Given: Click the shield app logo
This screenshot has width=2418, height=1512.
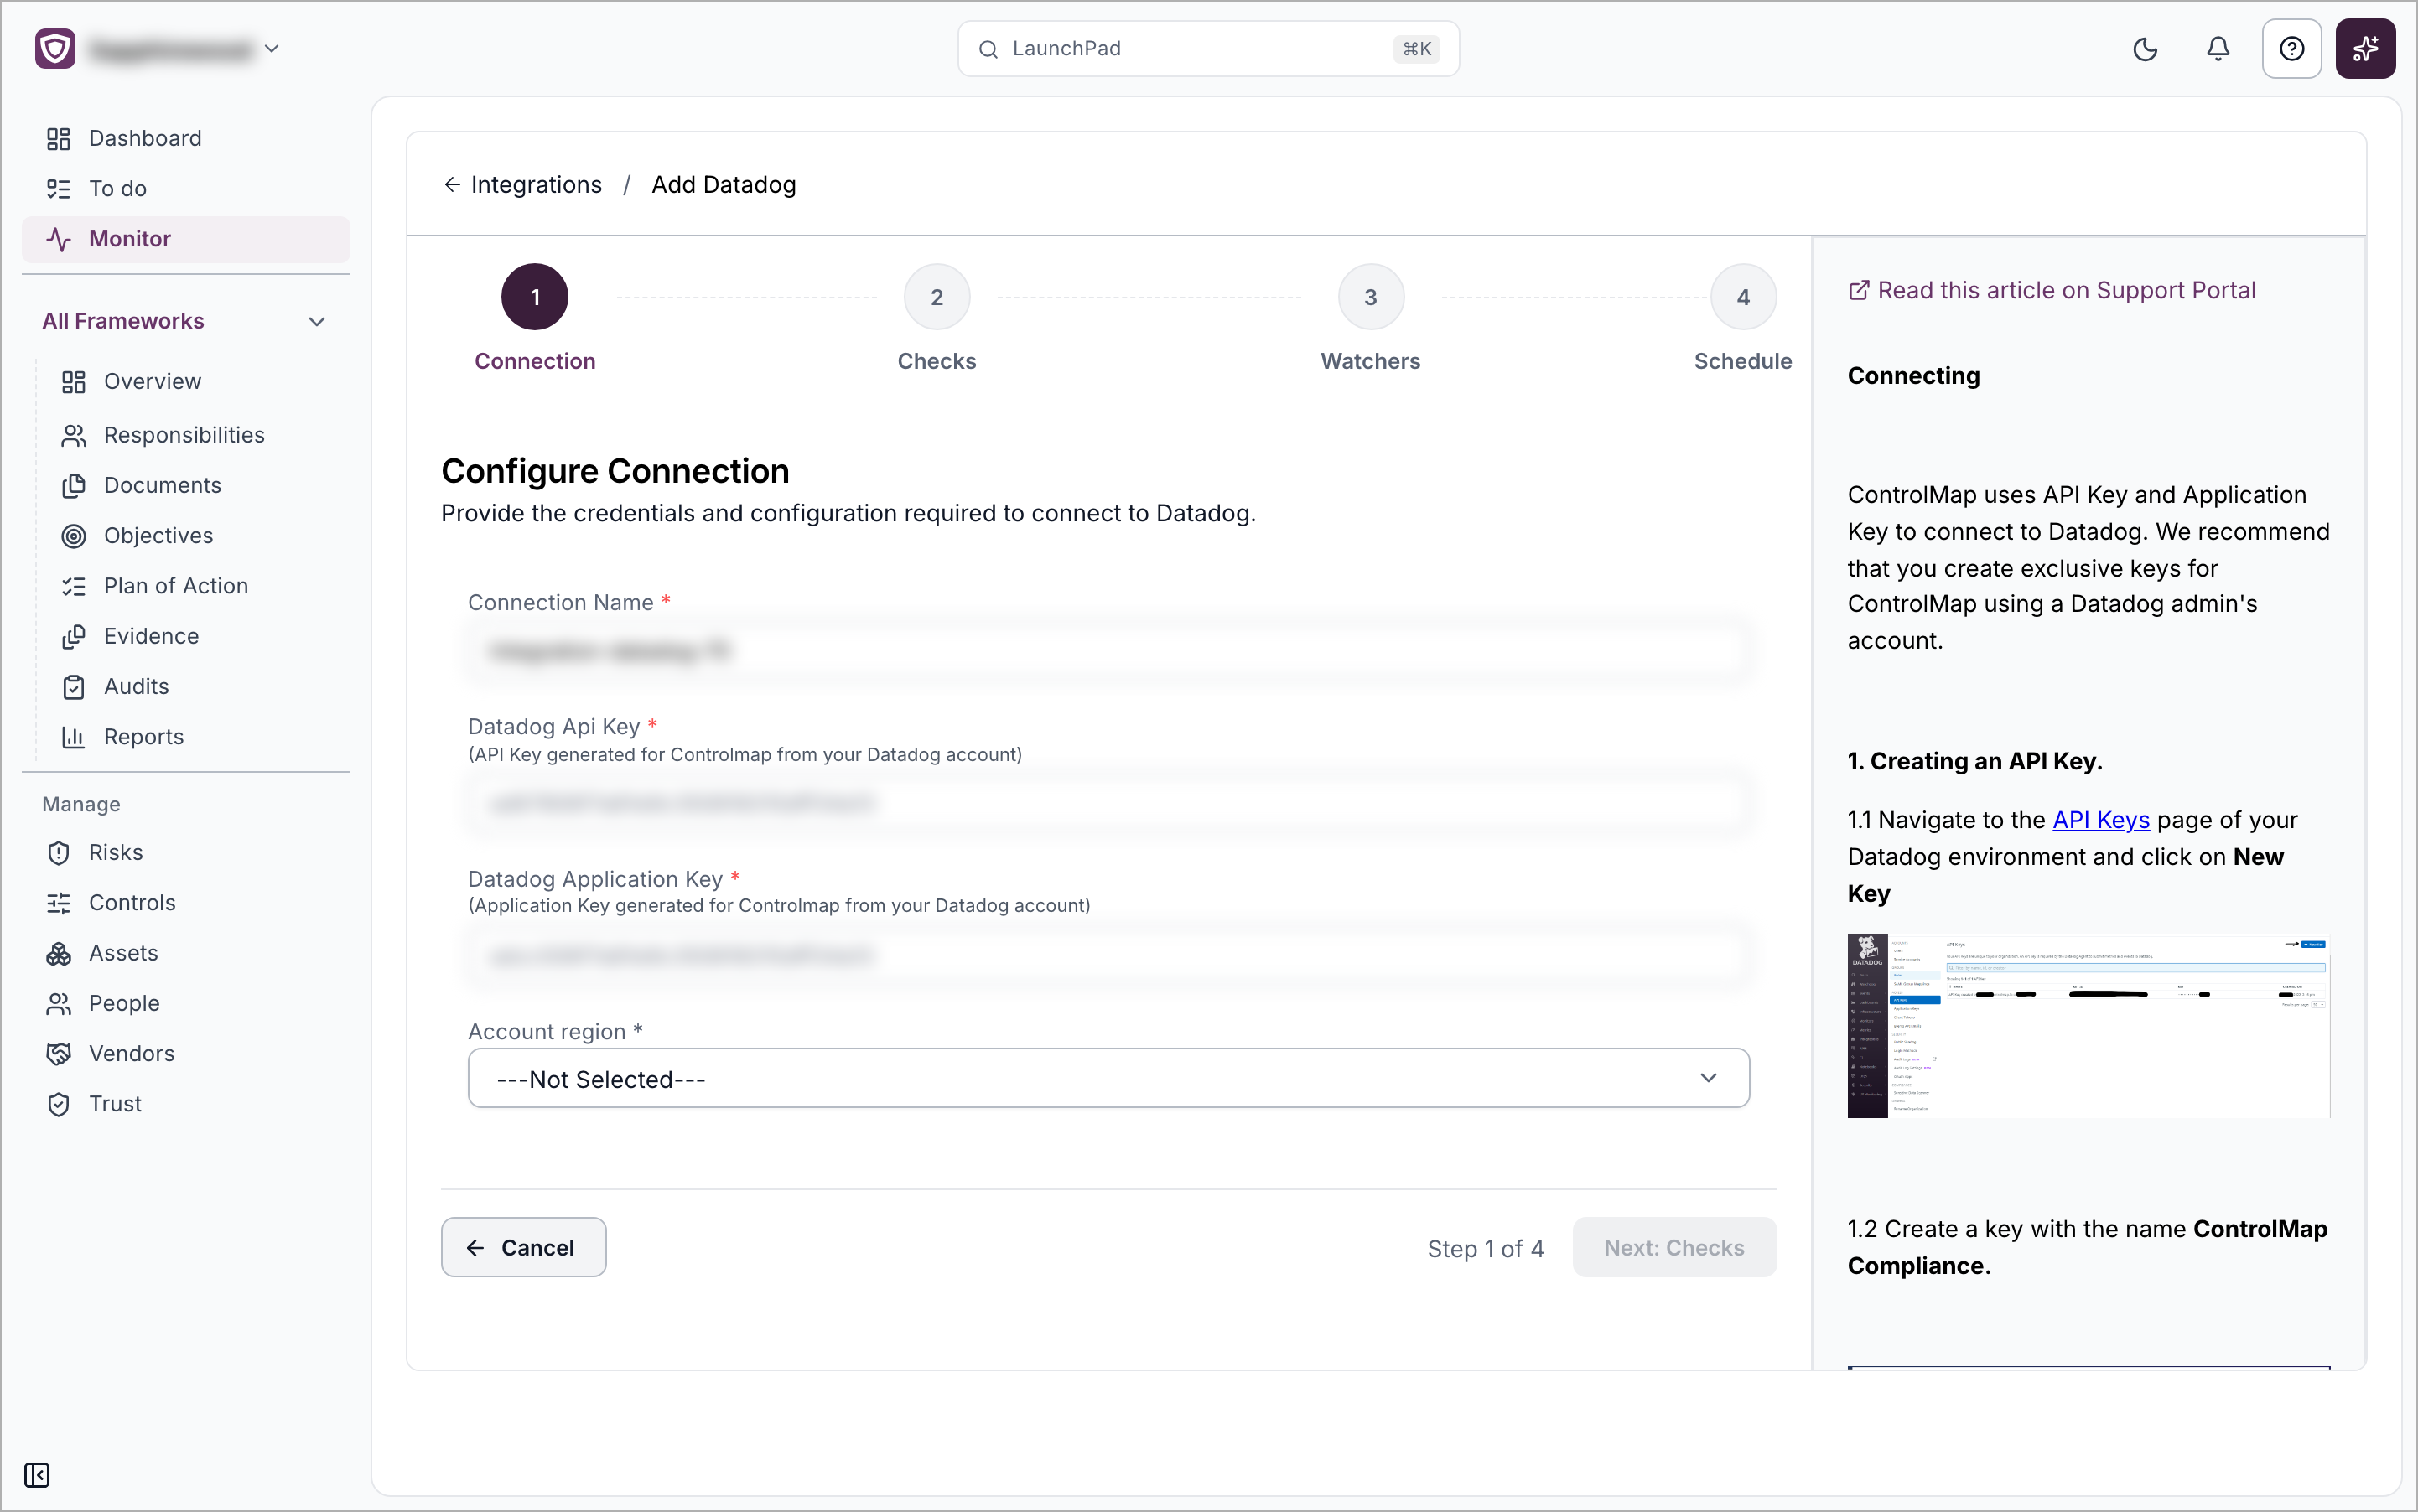Looking at the screenshot, I should coord(55,49).
